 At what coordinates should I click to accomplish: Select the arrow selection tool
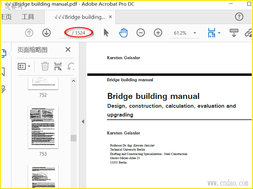coord(106,33)
